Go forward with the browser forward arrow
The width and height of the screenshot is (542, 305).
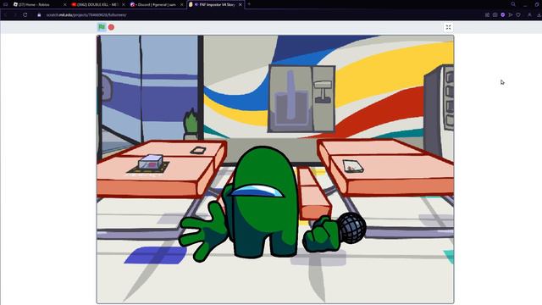coord(15,15)
